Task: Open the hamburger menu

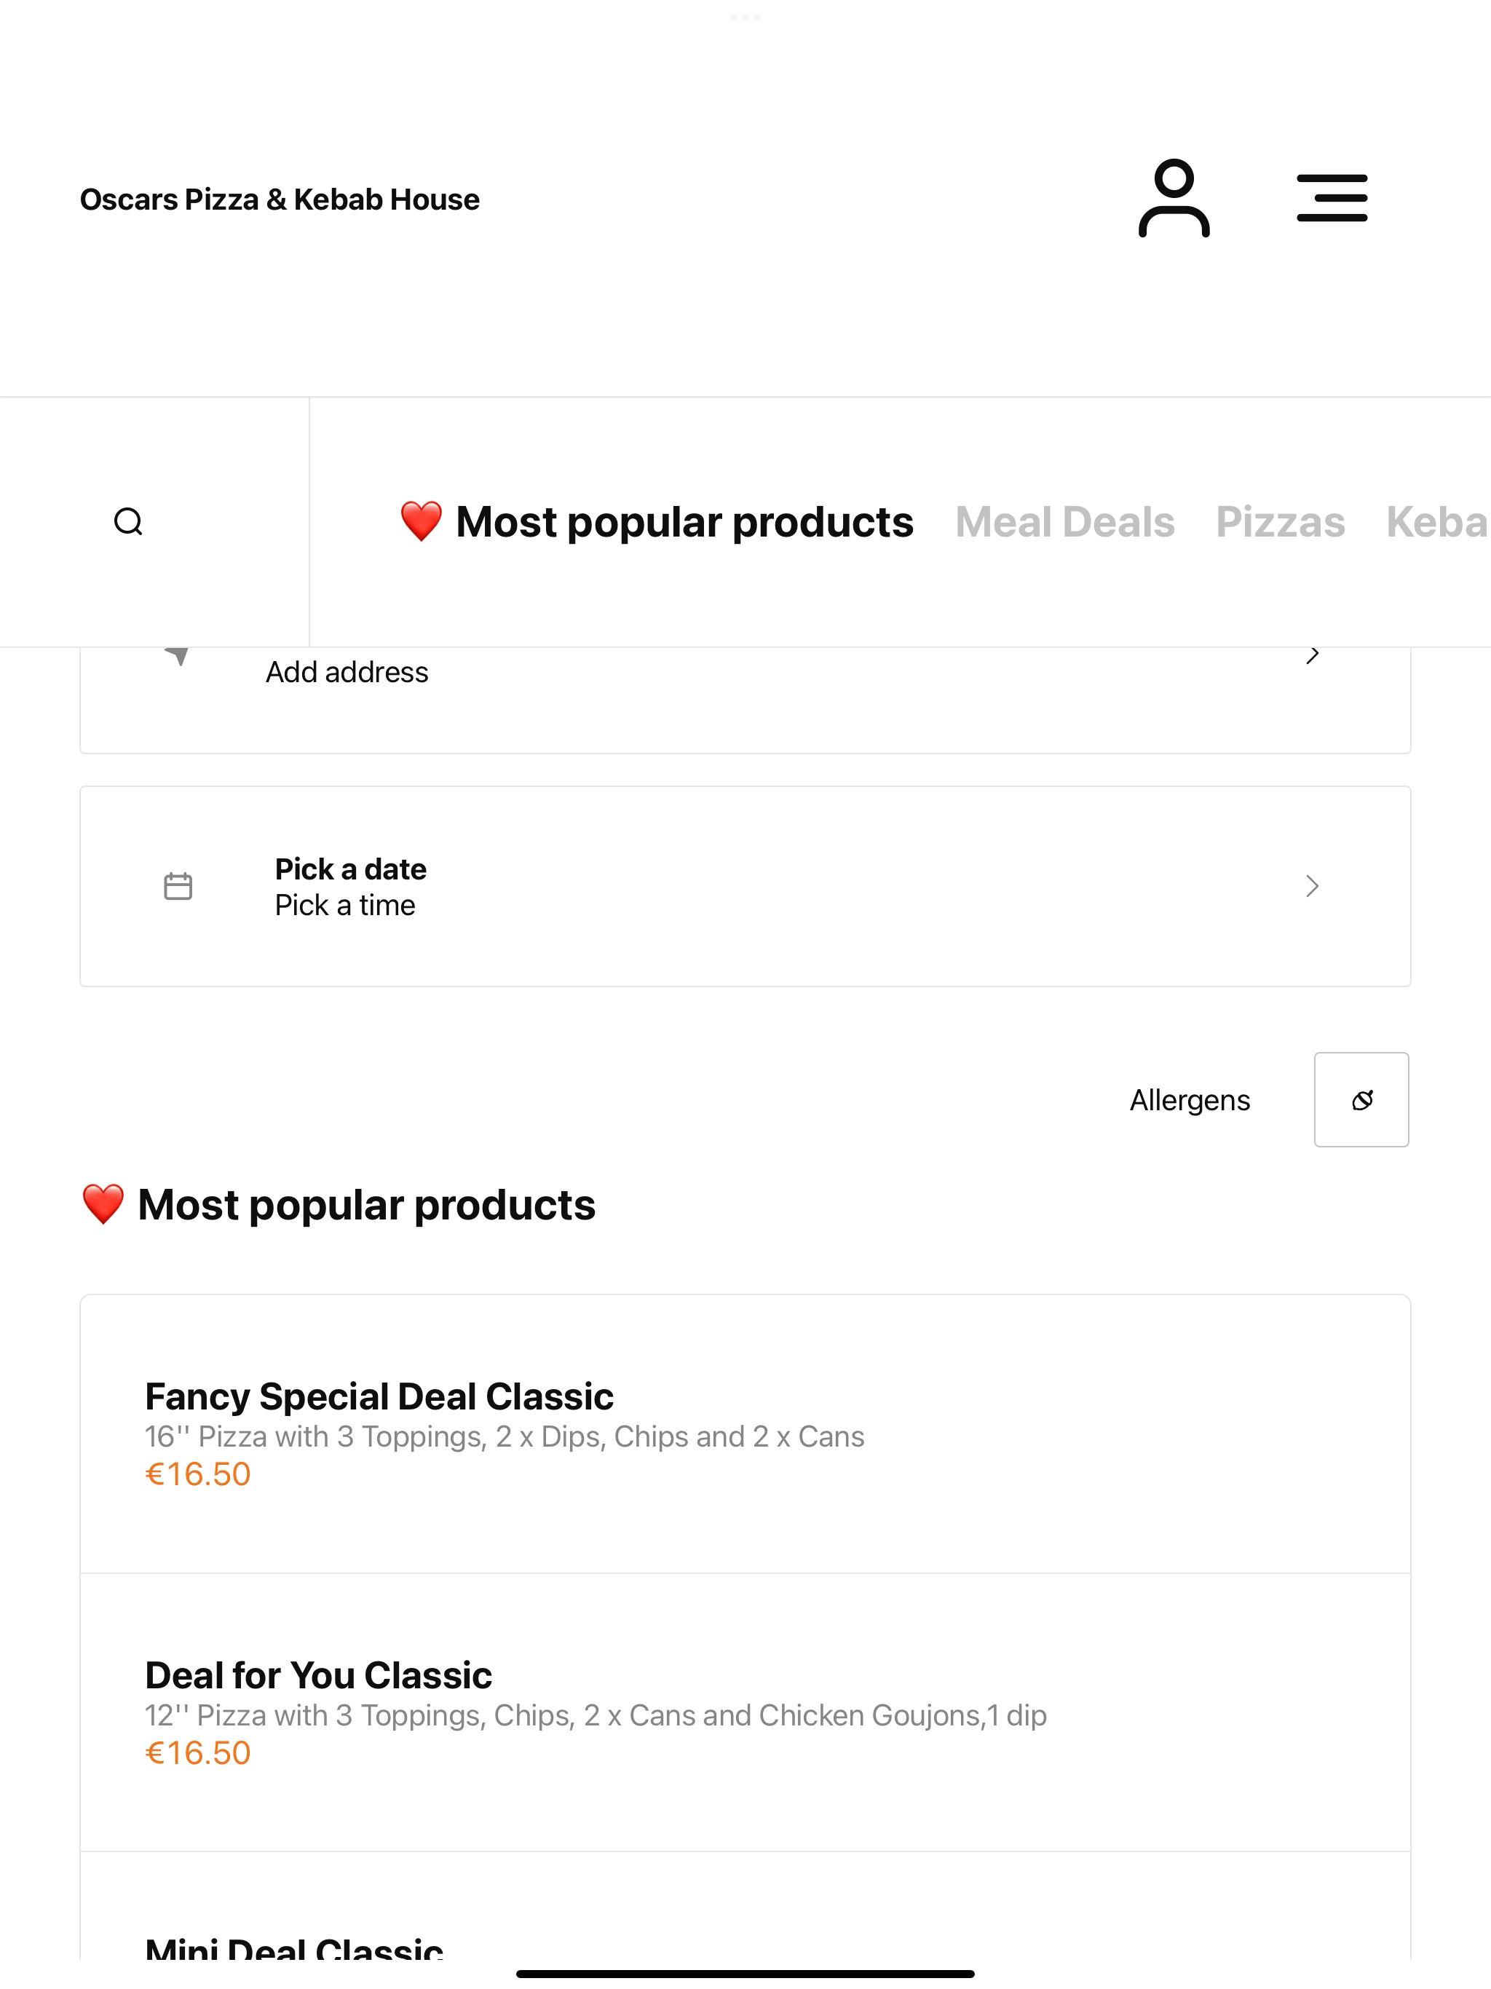Action: 1332,199
